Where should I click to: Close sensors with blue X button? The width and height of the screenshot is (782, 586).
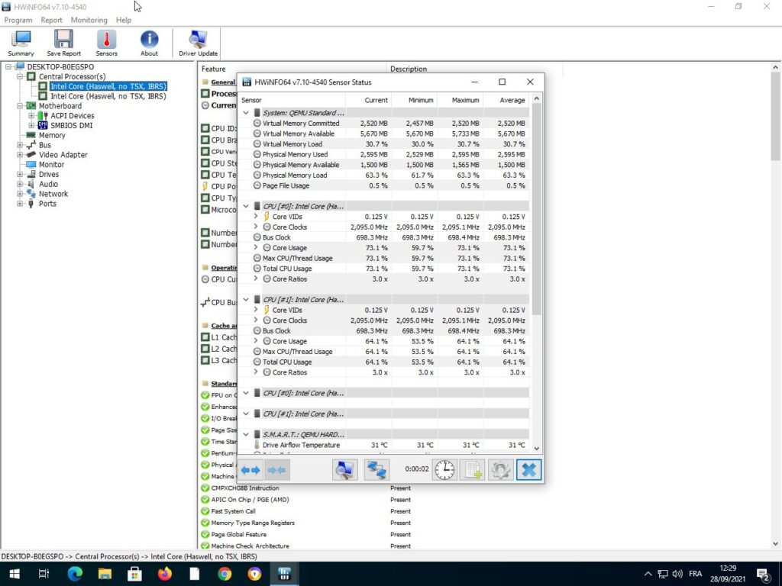(x=528, y=470)
